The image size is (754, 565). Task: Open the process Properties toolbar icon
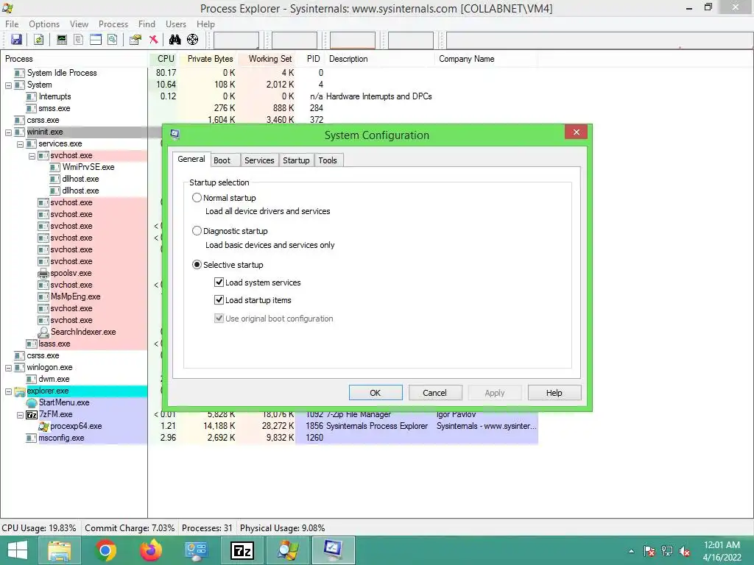tap(135, 40)
